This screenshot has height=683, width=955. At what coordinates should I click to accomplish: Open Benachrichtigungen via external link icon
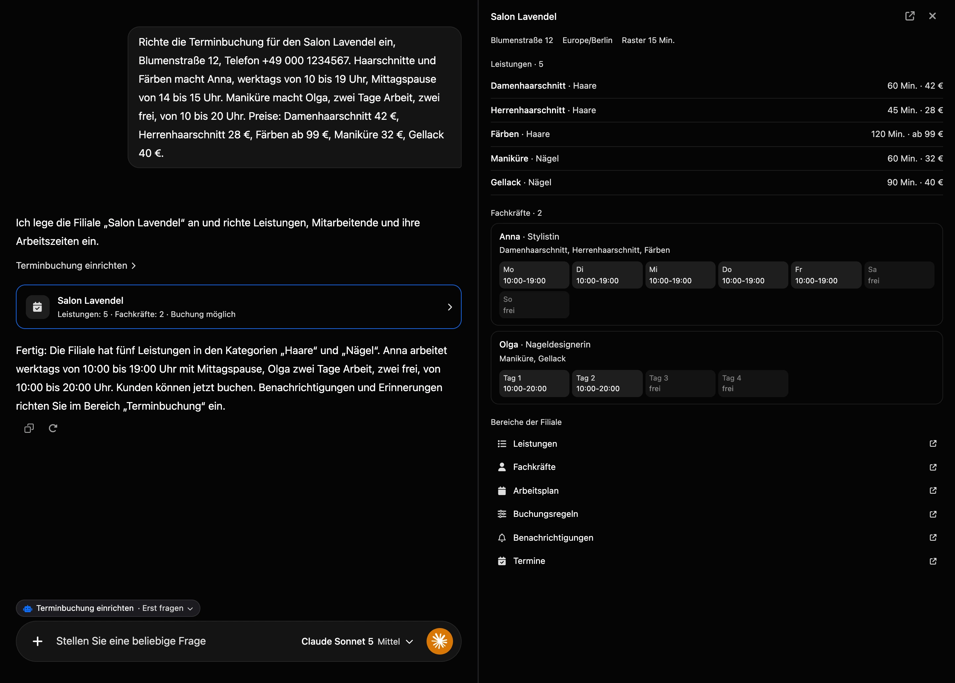[x=933, y=537]
